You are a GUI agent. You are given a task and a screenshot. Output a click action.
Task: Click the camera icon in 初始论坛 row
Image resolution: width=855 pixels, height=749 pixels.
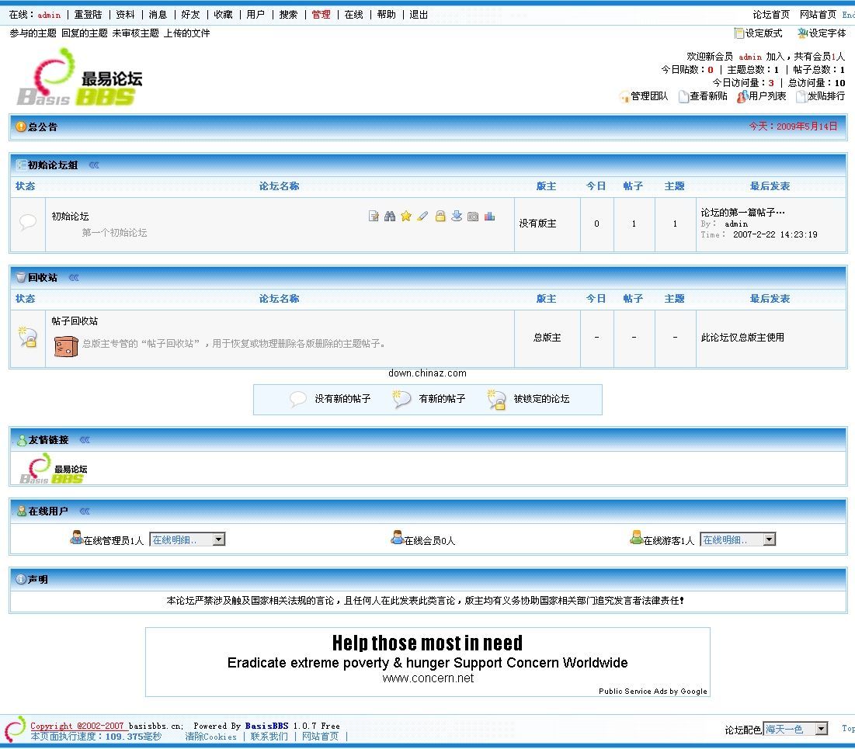click(x=473, y=217)
